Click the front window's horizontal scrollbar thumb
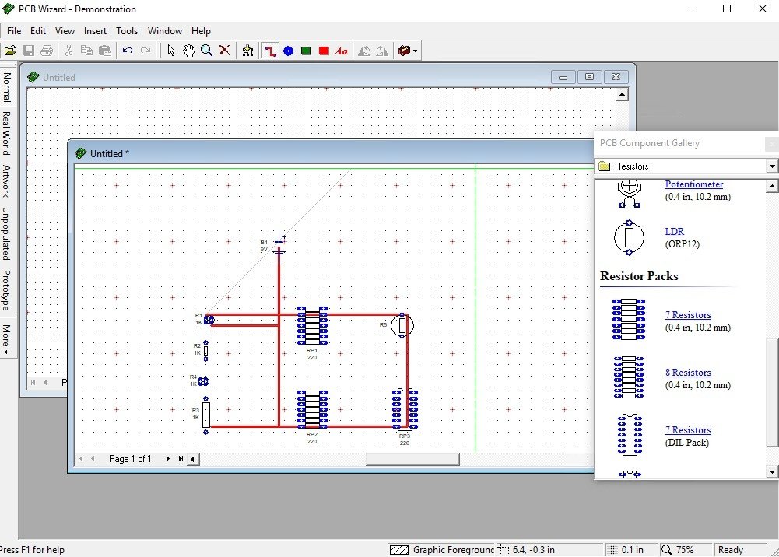779x557 pixels. [412, 459]
